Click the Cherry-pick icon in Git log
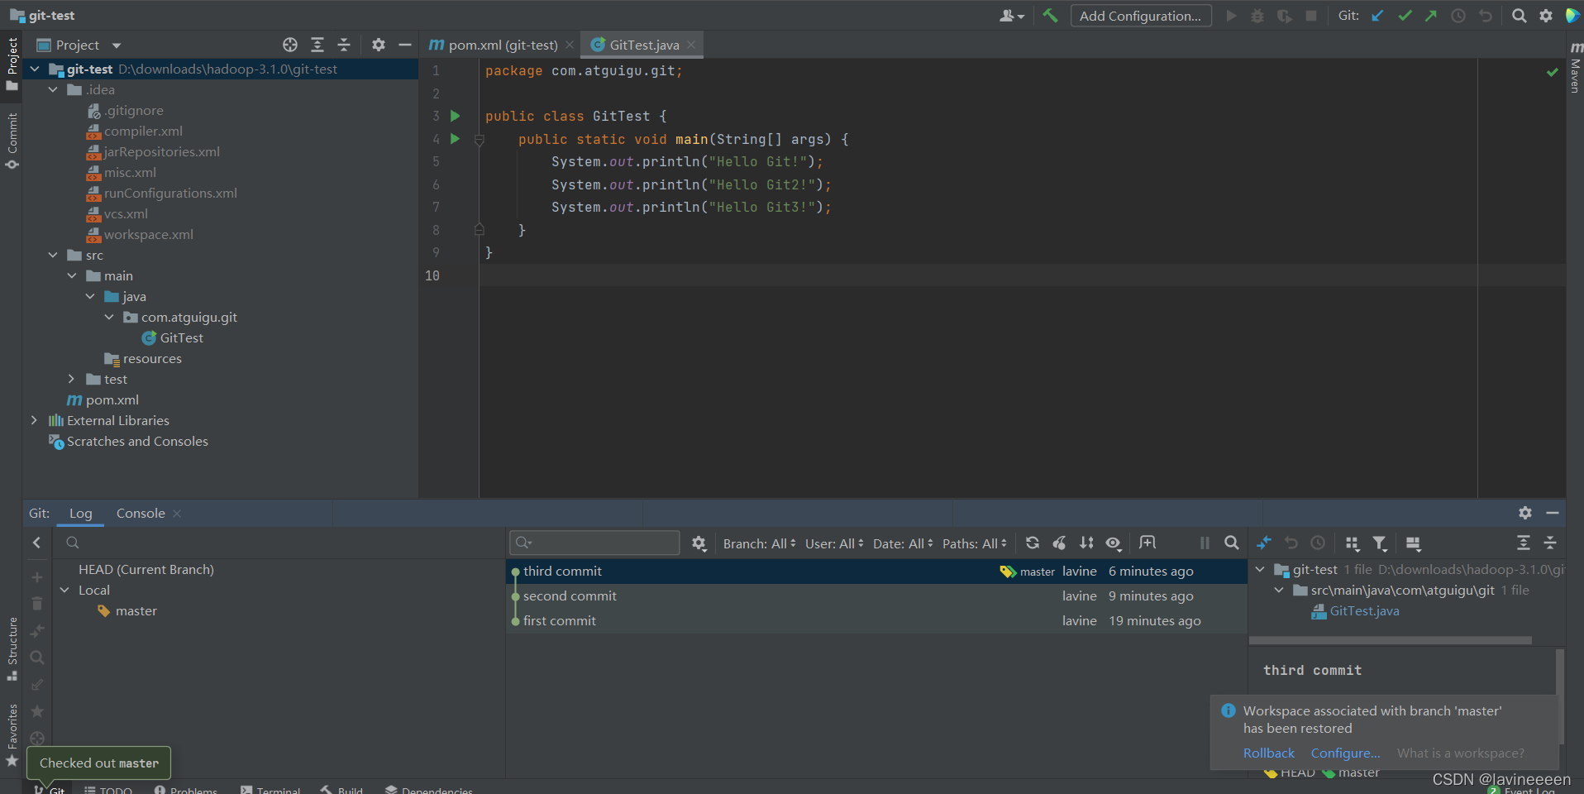 [x=1060, y=543]
